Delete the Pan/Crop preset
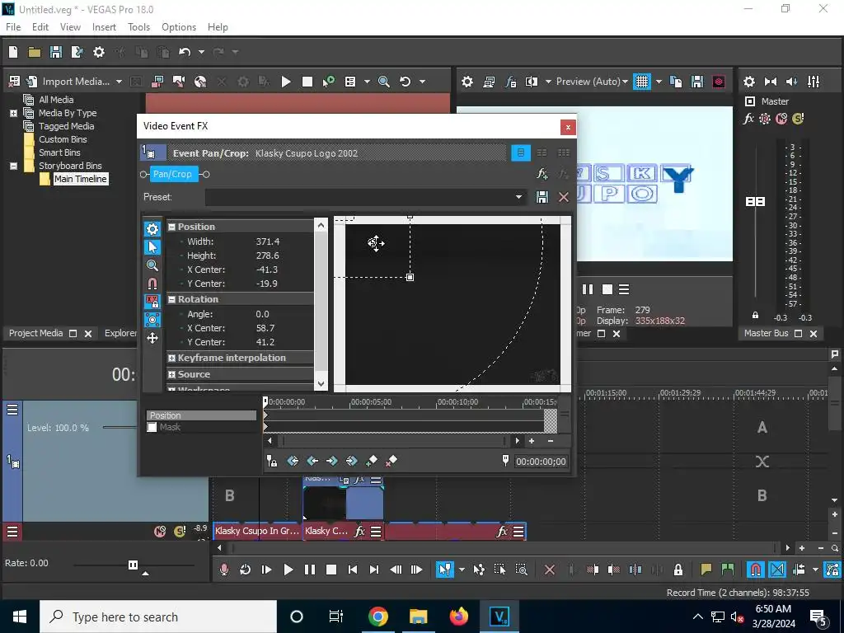The height and width of the screenshot is (633, 844). point(564,197)
